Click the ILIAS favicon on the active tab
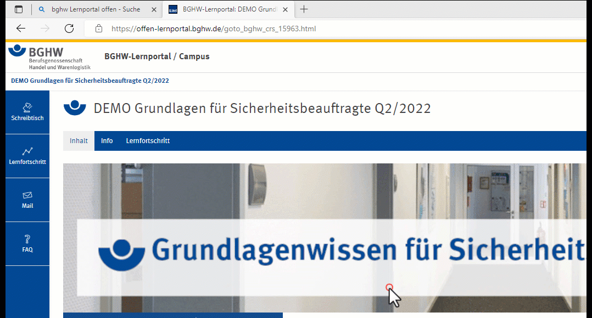The image size is (592, 318). (x=173, y=10)
